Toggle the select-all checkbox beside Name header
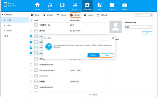The image size is (158, 97). [31, 20]
